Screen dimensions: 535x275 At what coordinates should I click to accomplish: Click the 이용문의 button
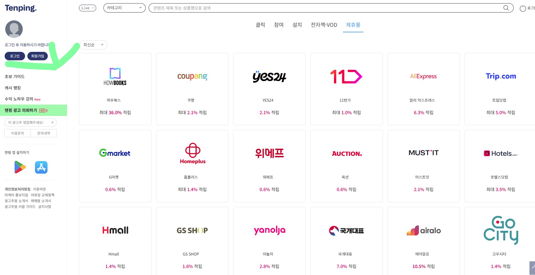[x=17, y=133]
